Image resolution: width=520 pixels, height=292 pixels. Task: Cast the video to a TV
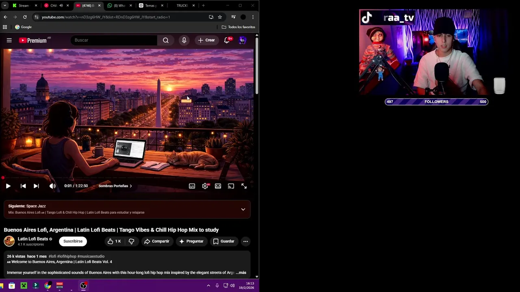click(231, 186)
